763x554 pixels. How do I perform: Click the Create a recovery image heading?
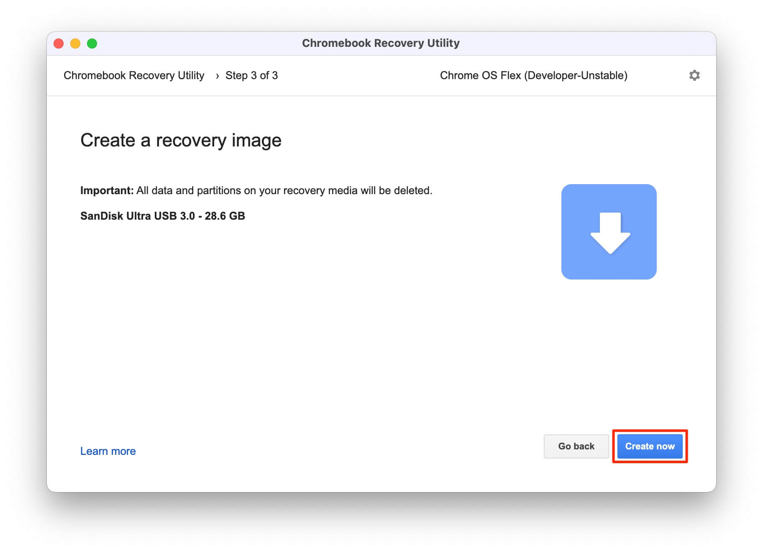[181, 141]
